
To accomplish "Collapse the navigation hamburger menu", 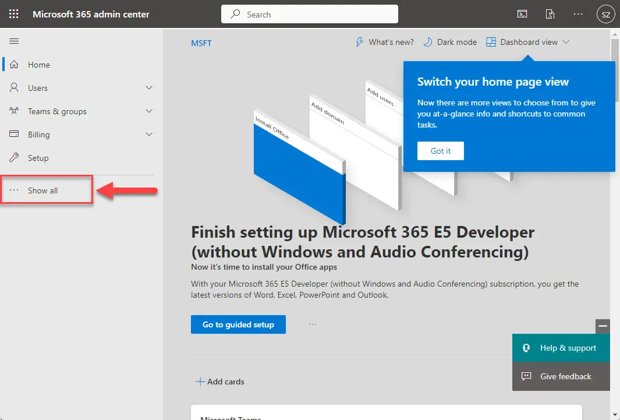I will 14,41.
